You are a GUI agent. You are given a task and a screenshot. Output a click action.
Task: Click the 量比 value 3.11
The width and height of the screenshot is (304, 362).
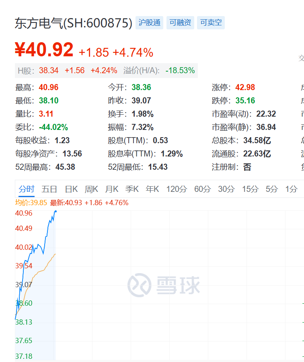pos(46,114)
